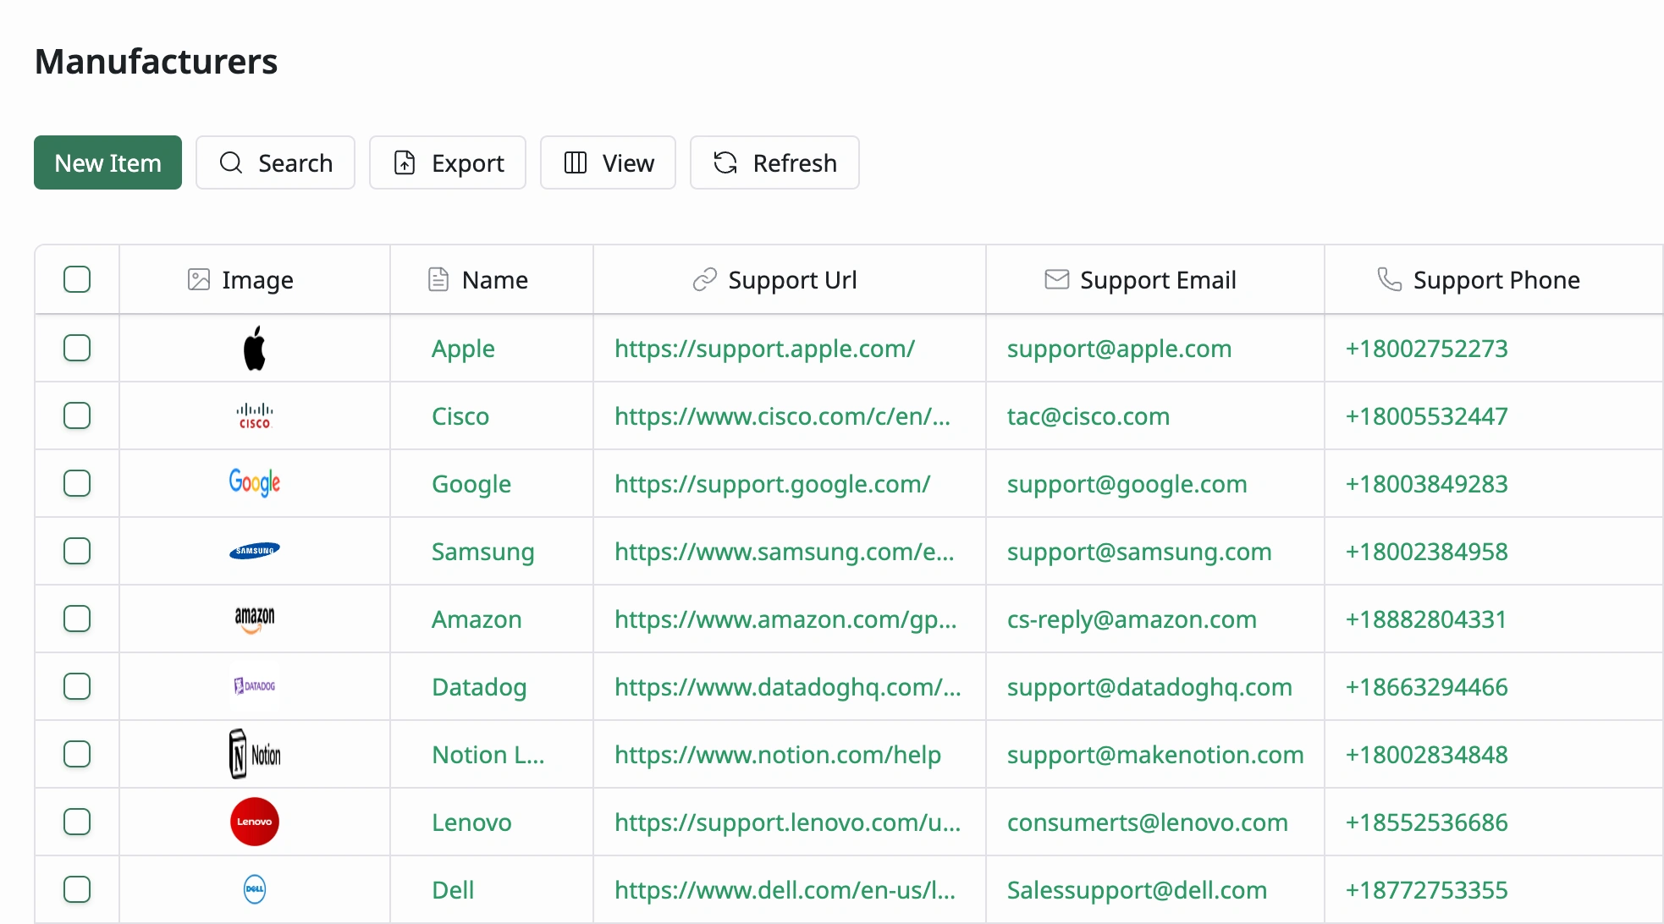Toggle the select-all header checkbox

point(77,279)
